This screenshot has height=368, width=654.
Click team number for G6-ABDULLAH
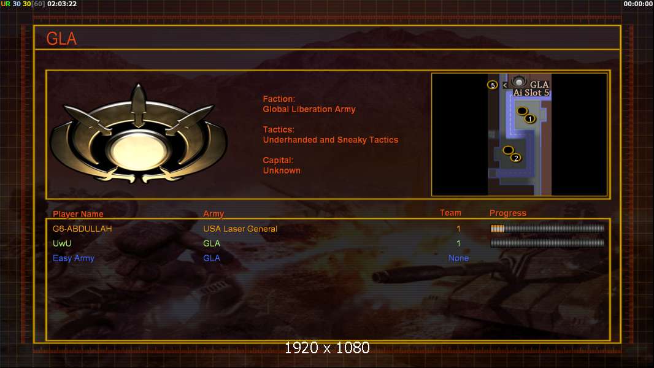click(x=458, y=229)
